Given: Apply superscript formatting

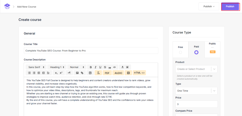Looking at the screenshot, I should pyautogui.click(x=61, y=73).
